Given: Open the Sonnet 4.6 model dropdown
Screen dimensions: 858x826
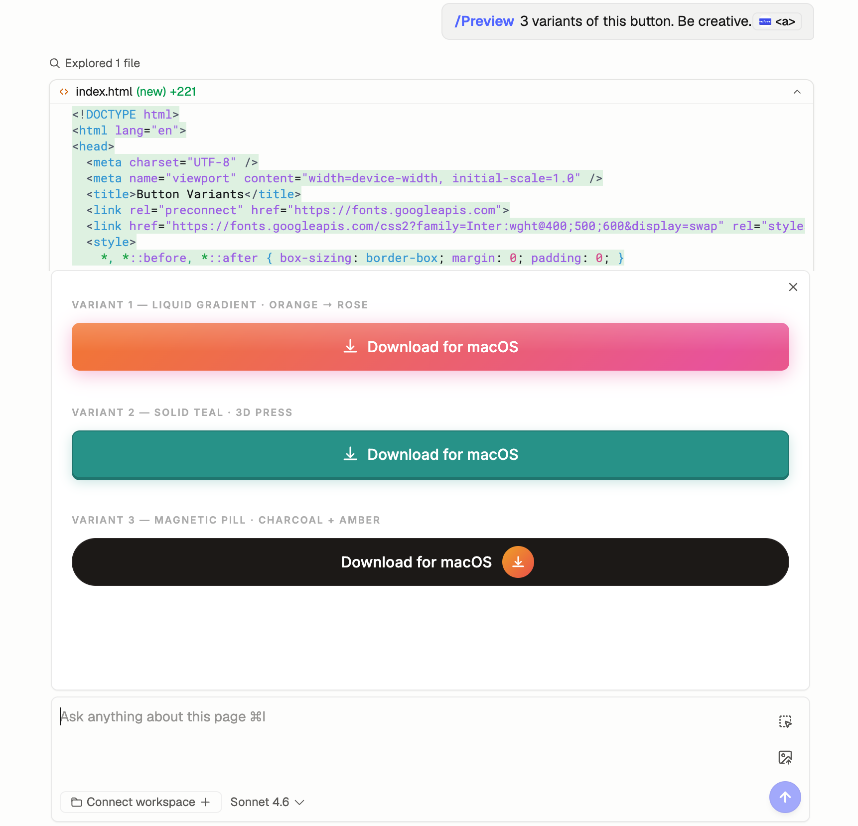Looking at the screenshot, I should point(267,802).
